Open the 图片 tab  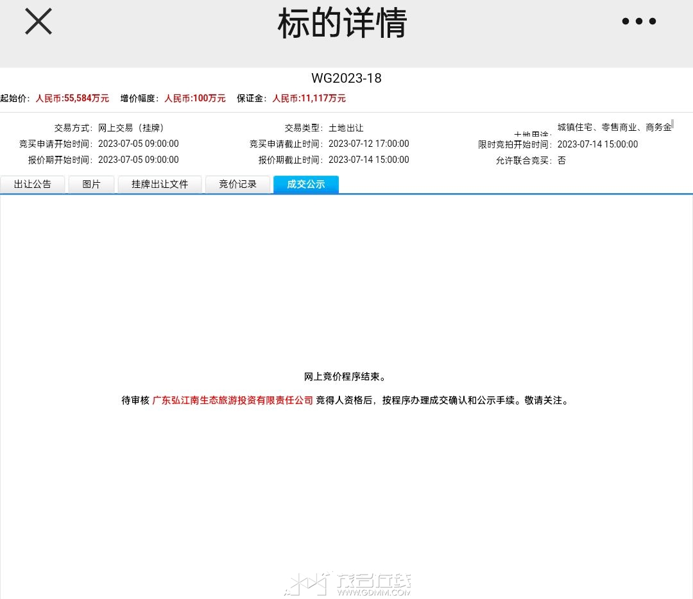coord(92,184)
